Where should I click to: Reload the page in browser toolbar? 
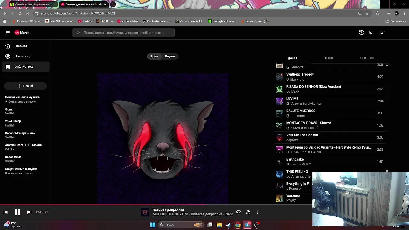(20, 13)
